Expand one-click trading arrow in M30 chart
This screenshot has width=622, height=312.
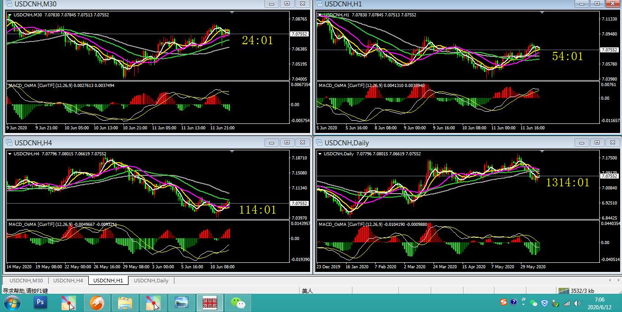(x=10, y=15)
